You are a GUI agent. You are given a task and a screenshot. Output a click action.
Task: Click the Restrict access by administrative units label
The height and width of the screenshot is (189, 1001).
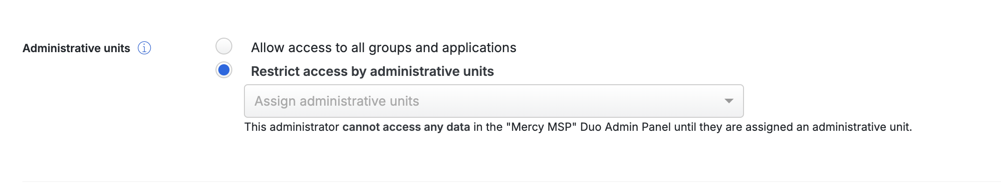(x=372, y=71)
